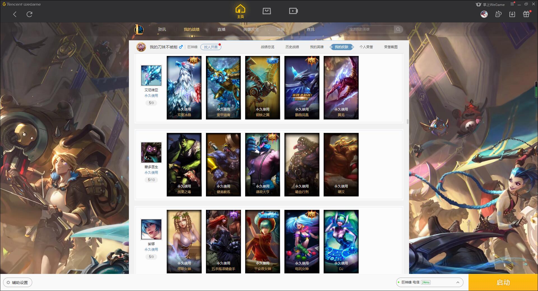Click the male gender icon beside the username

pyautogui.click(x=181, y=47)
